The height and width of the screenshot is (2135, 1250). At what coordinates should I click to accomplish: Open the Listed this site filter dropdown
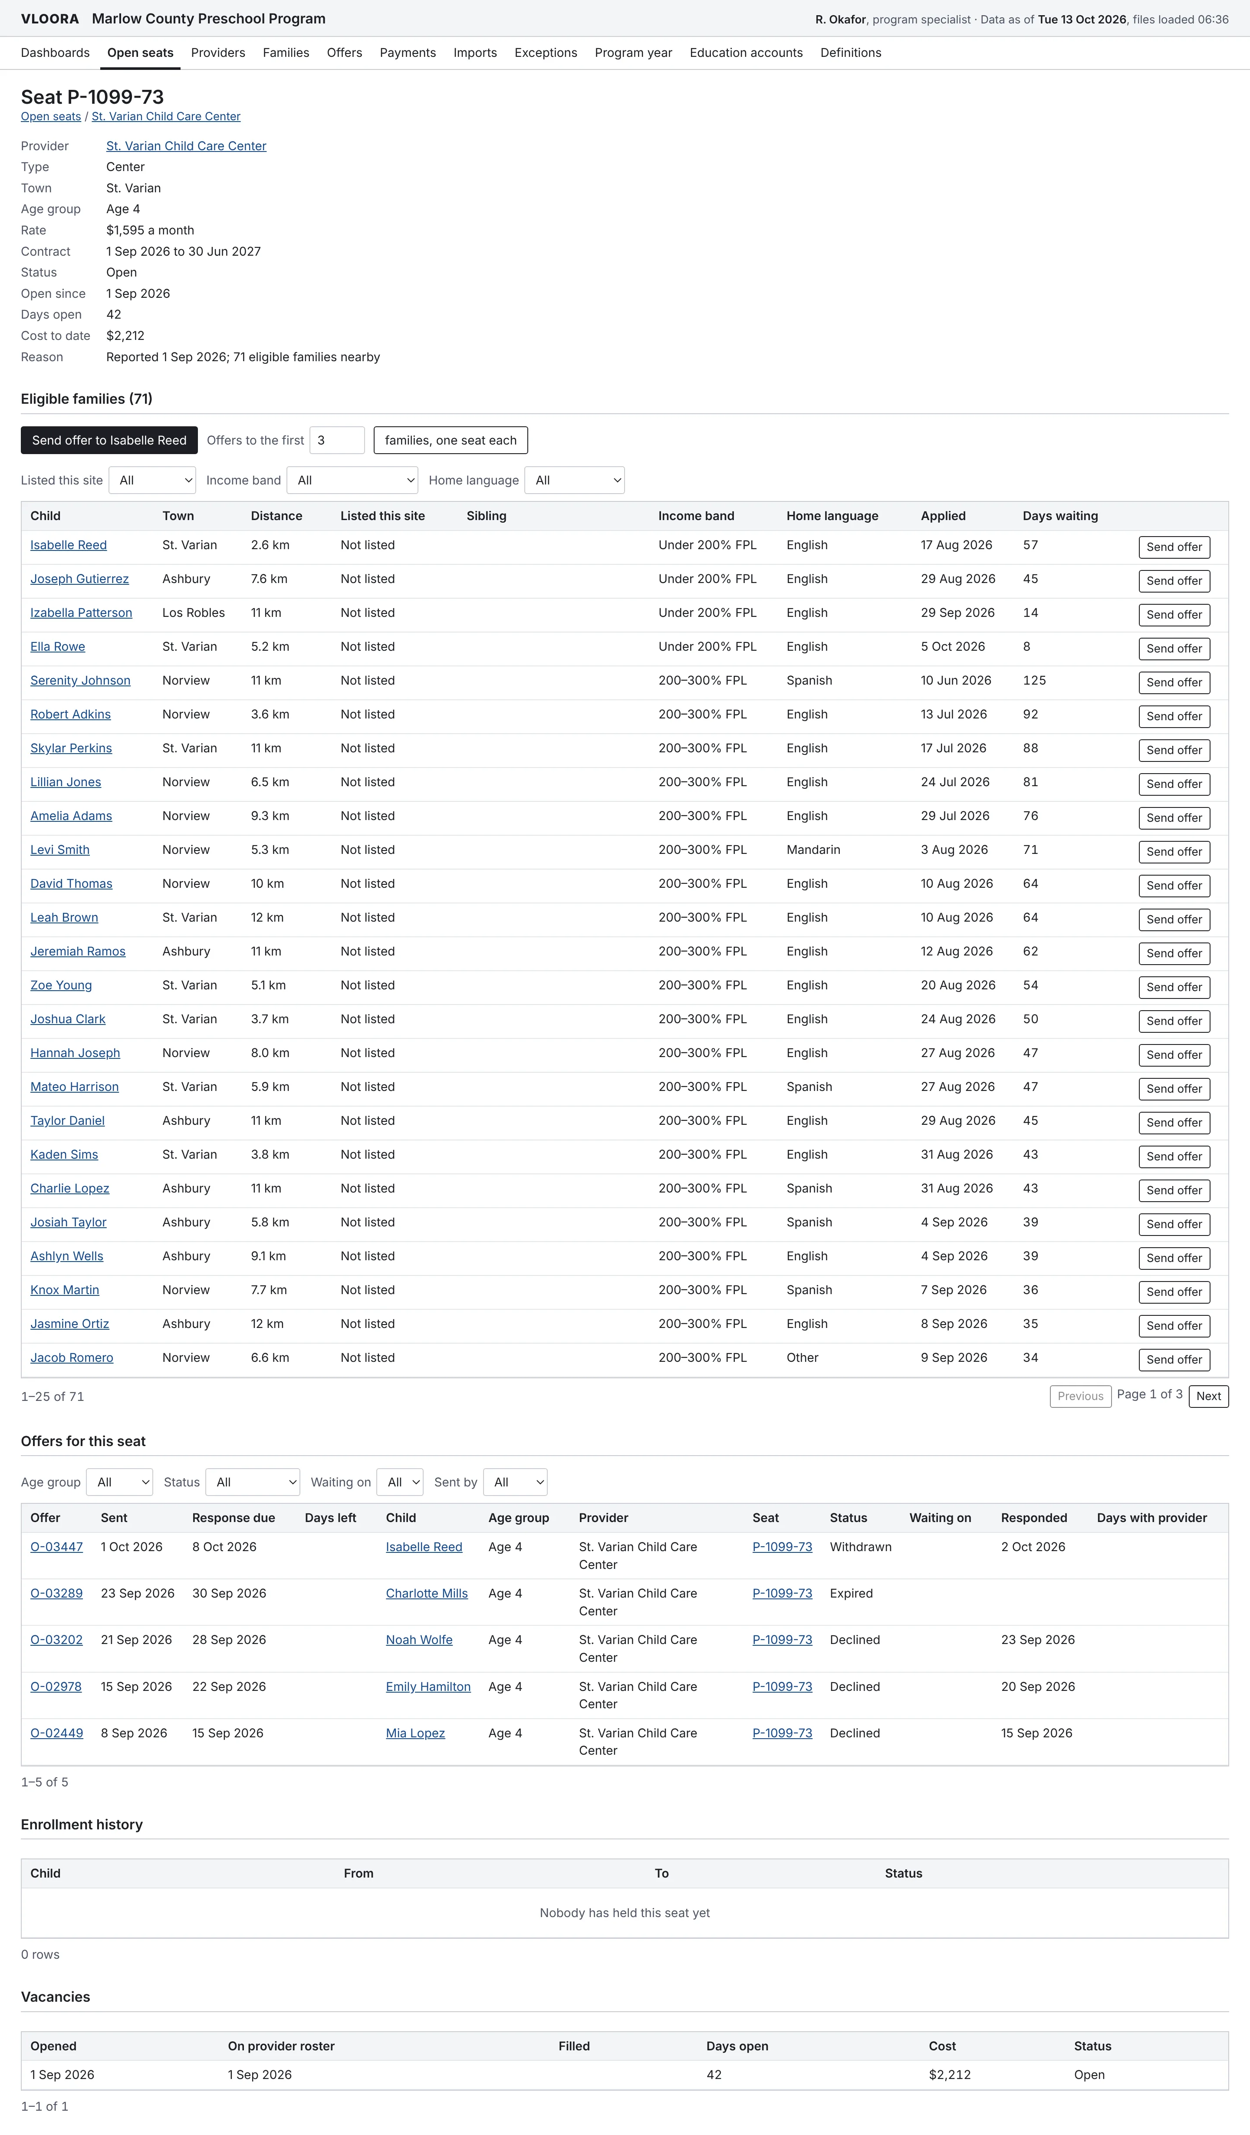(x=152, y=481)
